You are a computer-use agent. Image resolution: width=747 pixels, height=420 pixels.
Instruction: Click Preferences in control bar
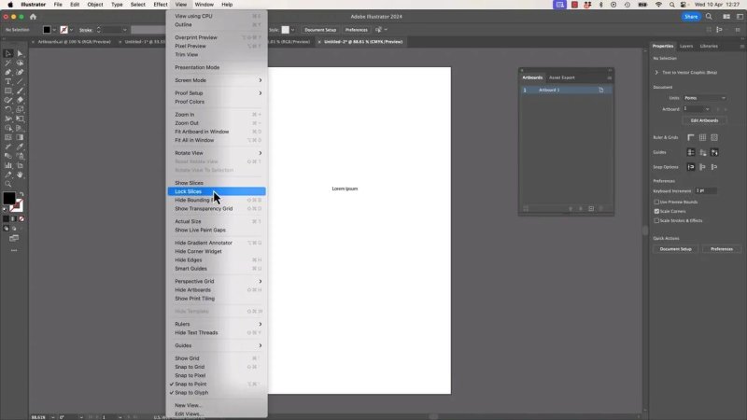point(357,30)
